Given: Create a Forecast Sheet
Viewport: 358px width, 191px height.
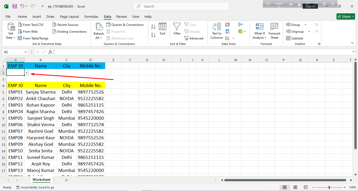Looking at the screenshot, I should [274, 31].
